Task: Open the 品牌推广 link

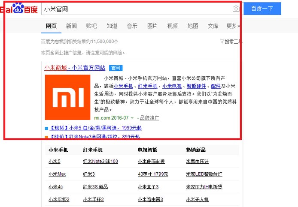Action: pos(149,118)
